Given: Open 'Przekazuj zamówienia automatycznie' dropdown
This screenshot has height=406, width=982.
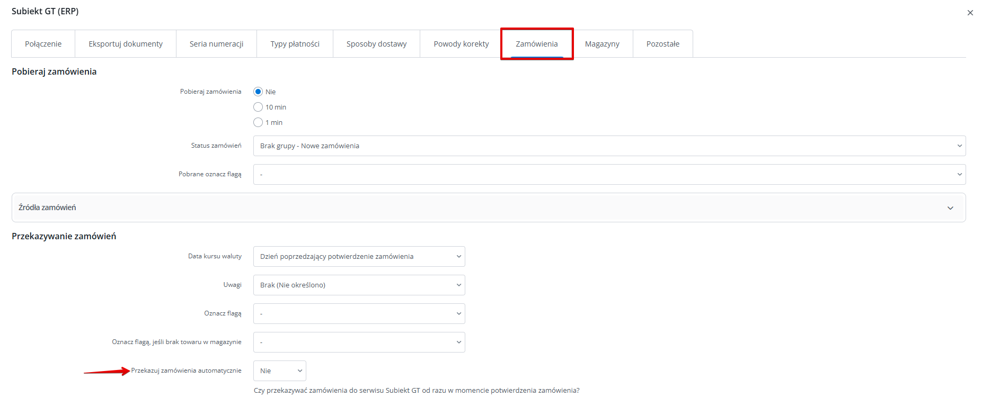Looking at the screenshot, I should coord(279,371).
